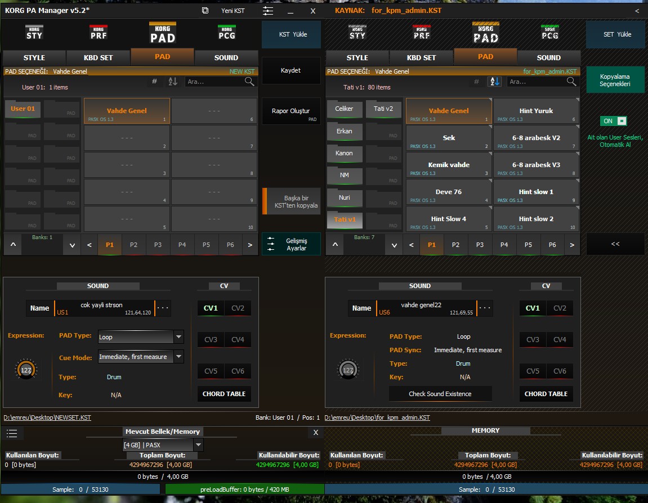Select the KORG PAD icon in source panel
This screenshot has width=648, height=503.
485,33
